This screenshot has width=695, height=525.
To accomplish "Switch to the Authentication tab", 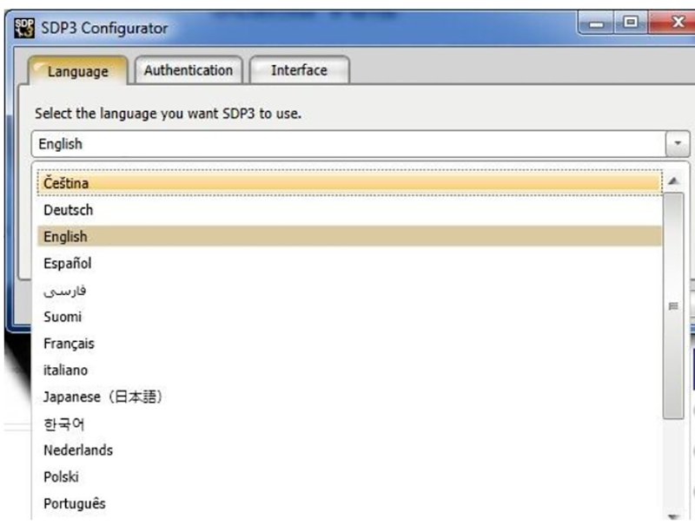I will (x=189, y=70).
